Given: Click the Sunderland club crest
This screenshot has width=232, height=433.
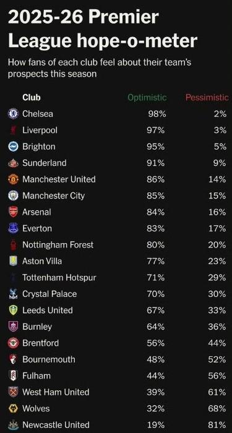Looking at the screenshot, I should 13,163.
